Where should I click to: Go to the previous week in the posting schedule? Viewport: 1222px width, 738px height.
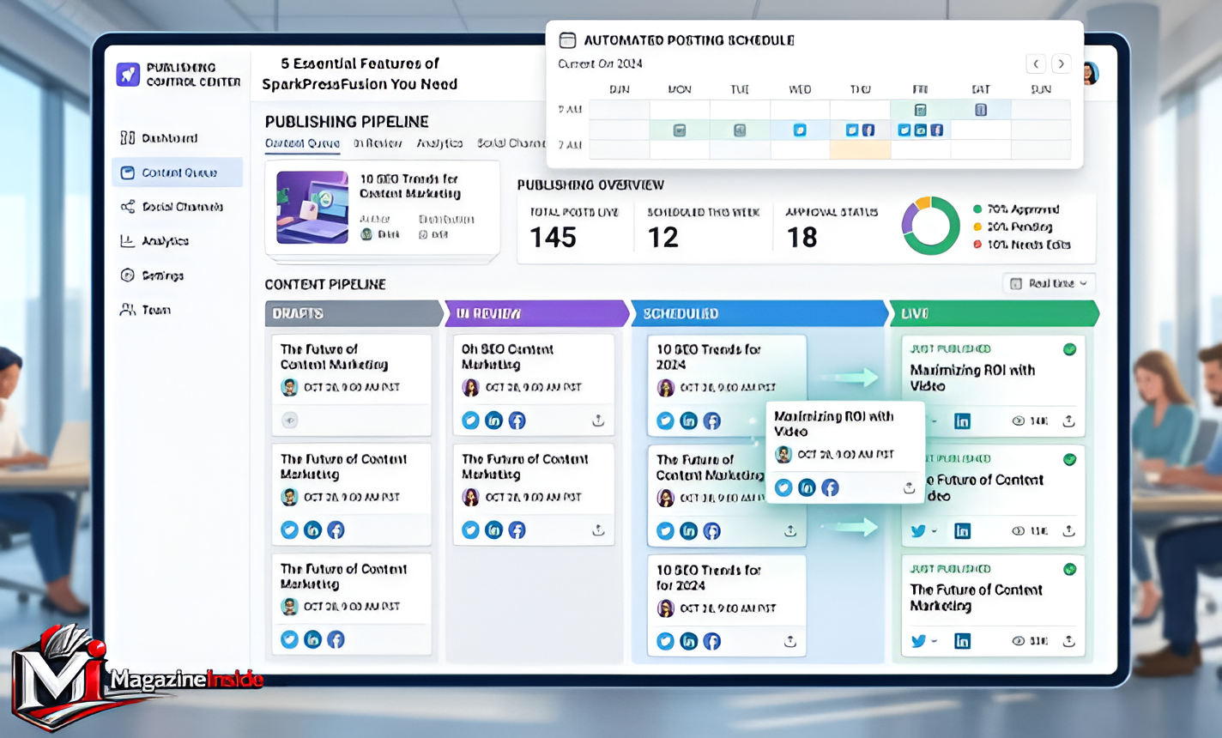pos(1036,64)
